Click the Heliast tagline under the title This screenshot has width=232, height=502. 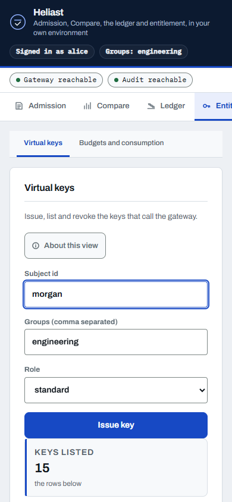point(121,28)
